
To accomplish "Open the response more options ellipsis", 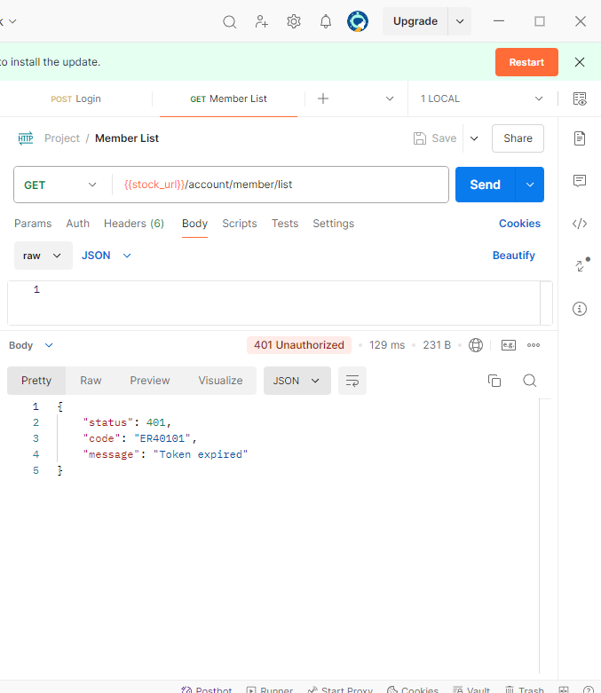I will pyautogui.click(x=534, y=345).
